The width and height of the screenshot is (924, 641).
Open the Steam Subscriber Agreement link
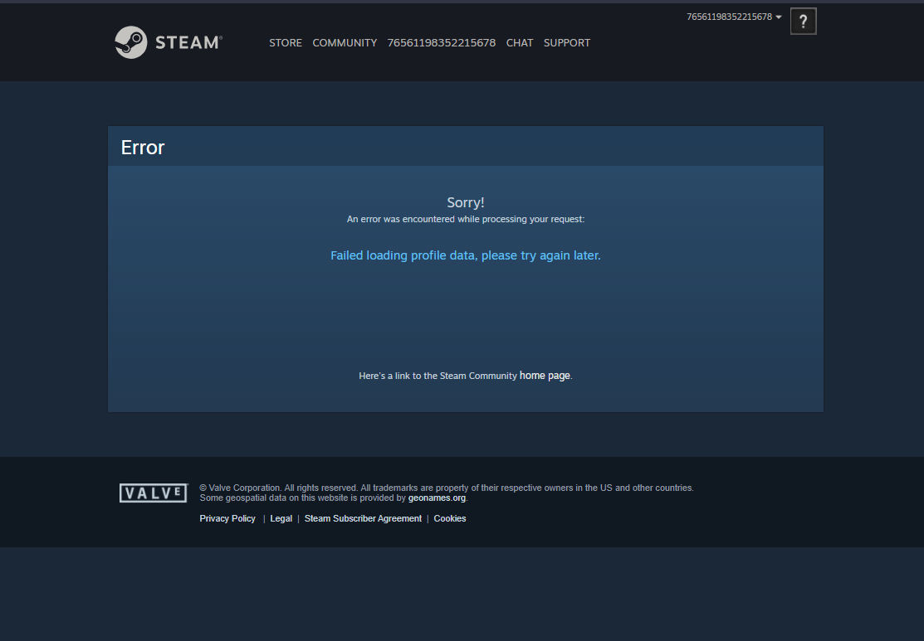pyautogui.click(x=363, y=518)
